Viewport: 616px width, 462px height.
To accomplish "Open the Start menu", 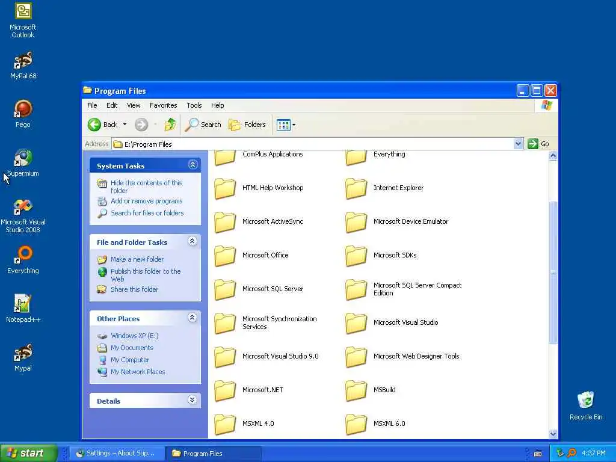I will 29,453.
